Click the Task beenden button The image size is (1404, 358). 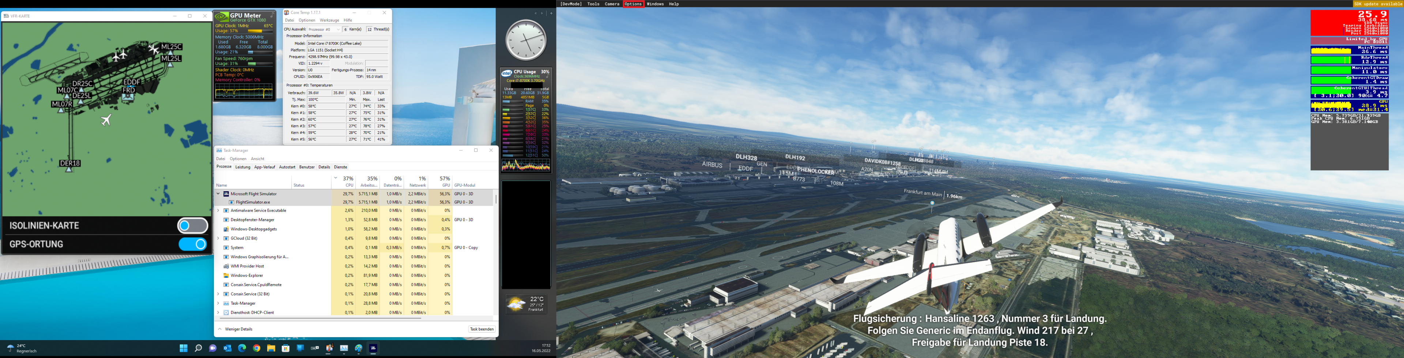tap(482, 329)
